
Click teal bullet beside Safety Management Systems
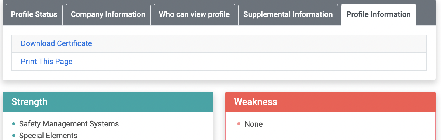[x=14, y=124]
